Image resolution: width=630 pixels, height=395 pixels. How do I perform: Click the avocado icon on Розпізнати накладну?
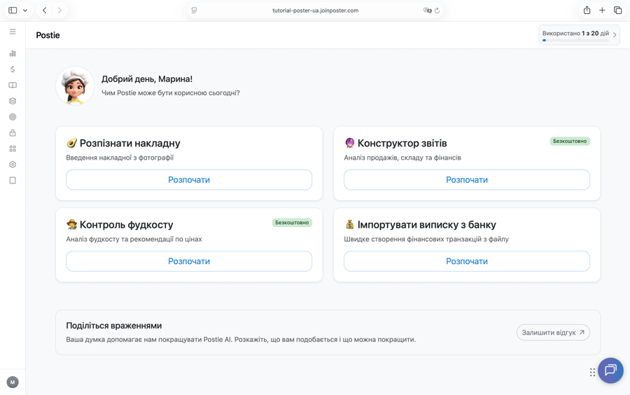pos(71,143)
